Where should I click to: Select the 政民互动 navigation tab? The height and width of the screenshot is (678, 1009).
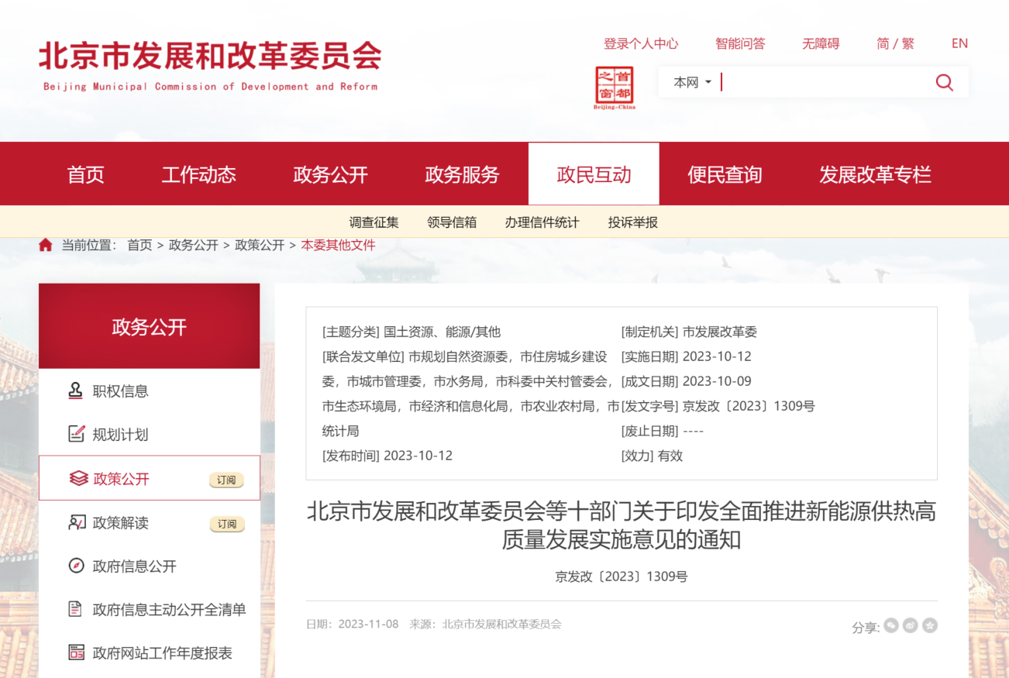(594, 174)
